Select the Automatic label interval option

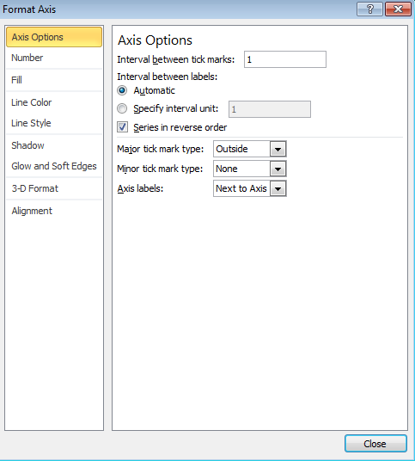[x=122, y=90]
